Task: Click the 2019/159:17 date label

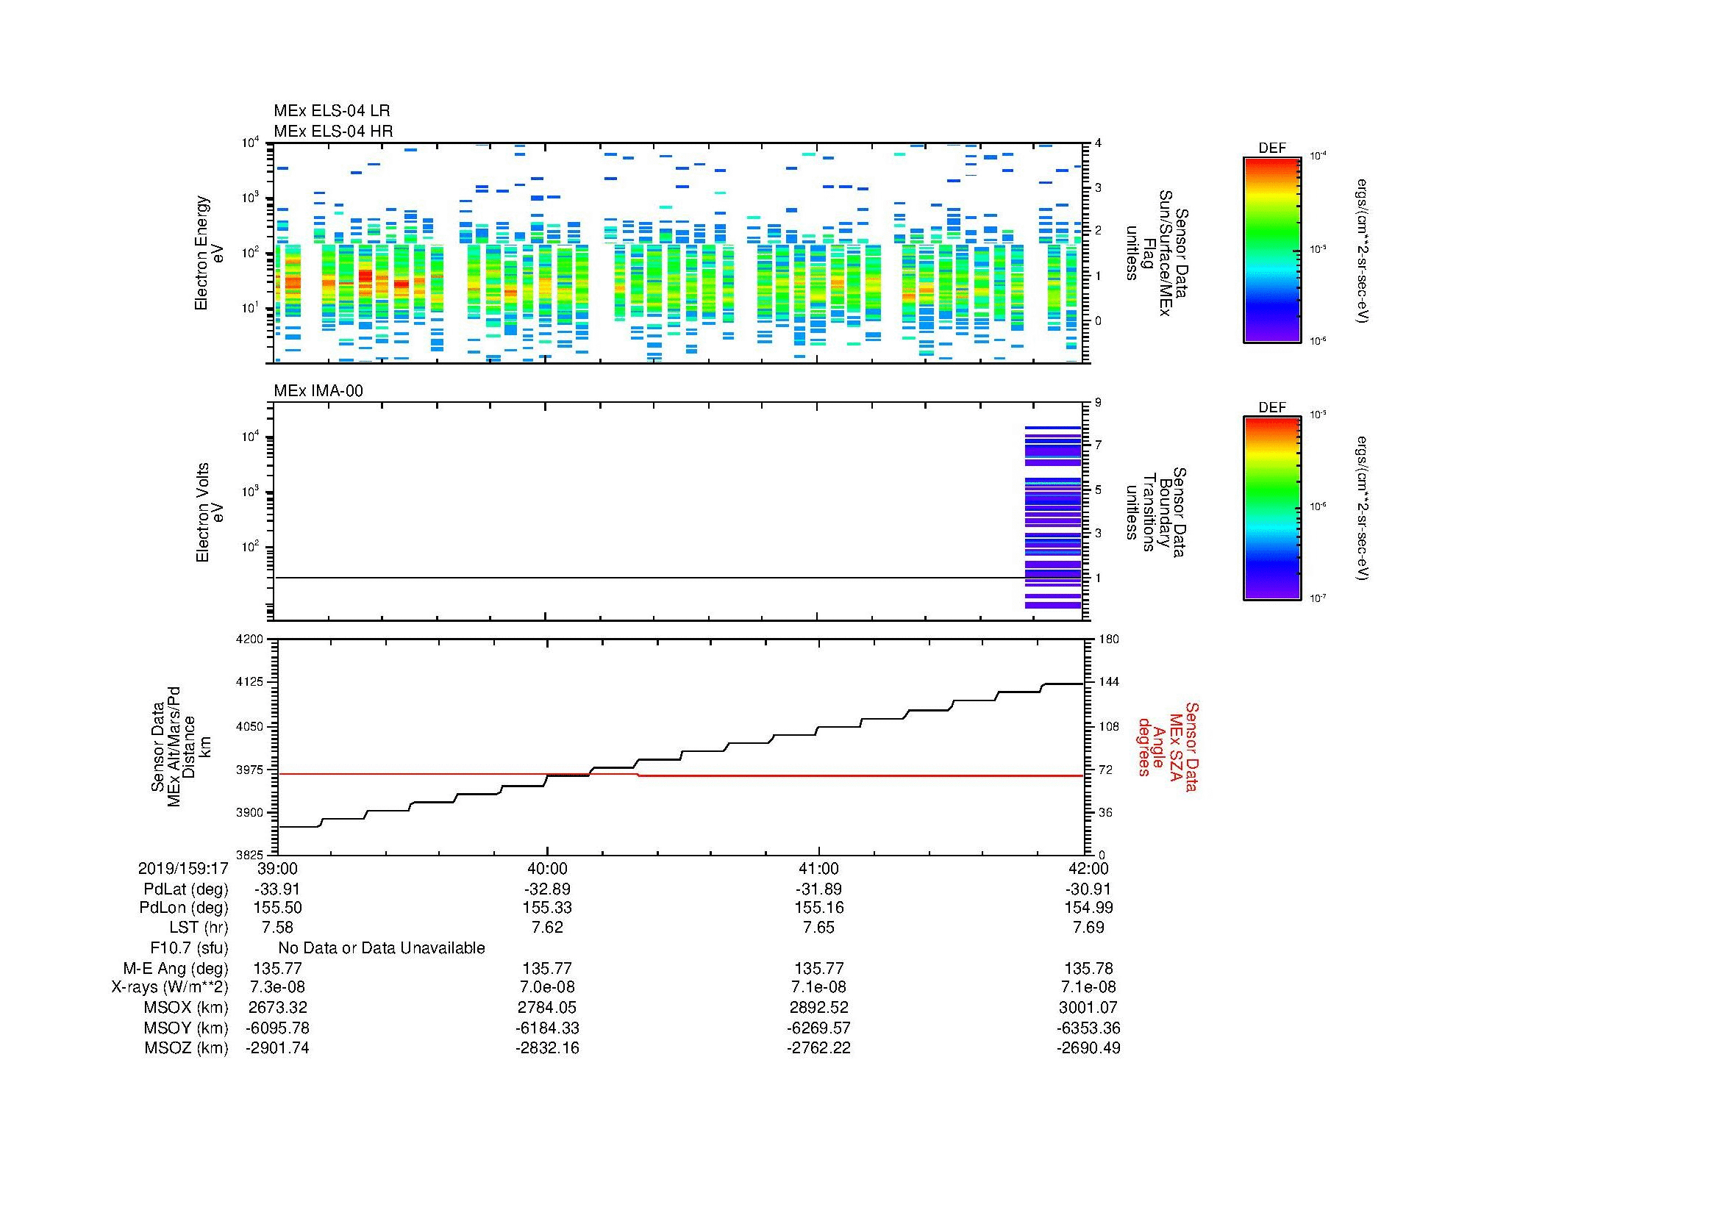Action: (183, 868)
